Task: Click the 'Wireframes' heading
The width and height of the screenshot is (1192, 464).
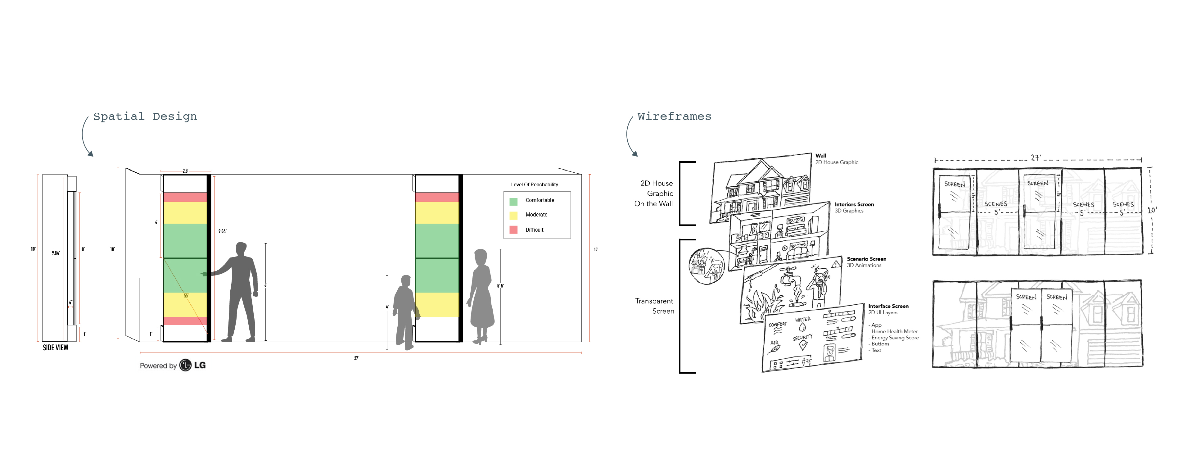Action: (x=674, y=116)
